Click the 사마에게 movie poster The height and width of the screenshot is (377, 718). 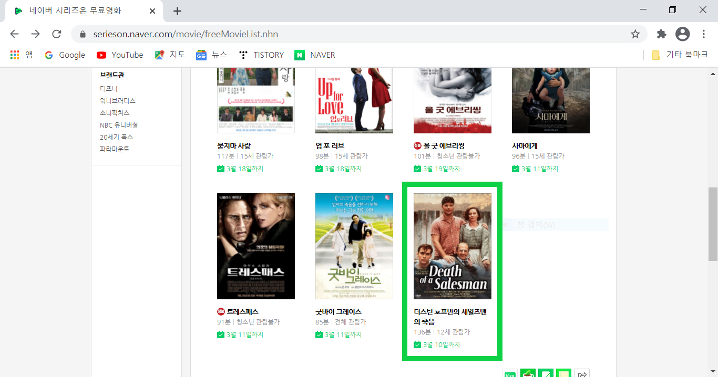(x=551, y=100)
